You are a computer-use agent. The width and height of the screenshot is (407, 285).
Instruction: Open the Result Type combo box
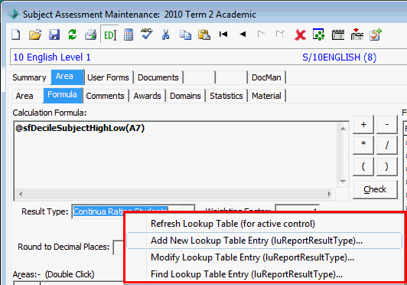[x=133, y=211]
